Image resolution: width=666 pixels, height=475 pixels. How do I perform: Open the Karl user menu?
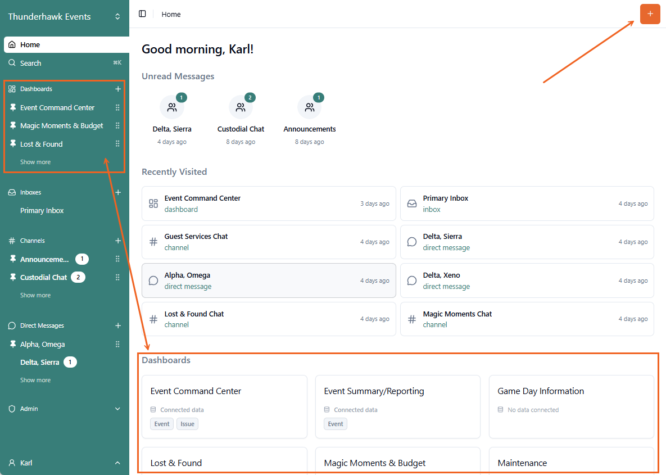click(x=64, y=463)
